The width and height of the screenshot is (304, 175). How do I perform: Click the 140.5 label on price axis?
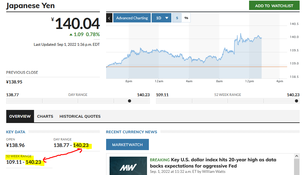[294, 24]
